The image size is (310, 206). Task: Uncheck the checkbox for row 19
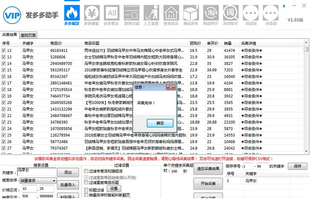click(4, 96)
